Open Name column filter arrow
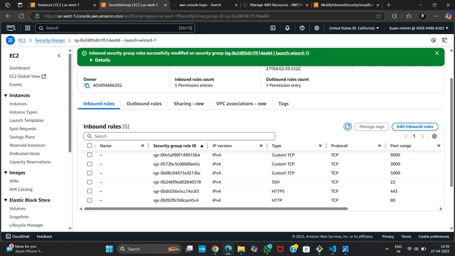 [x=143, y=146]
